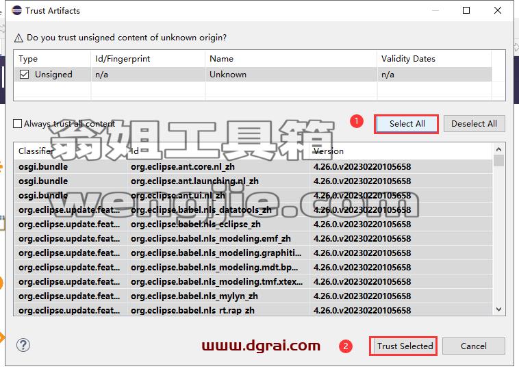This screenshot has height=371, width=519.
Task: Select the org.eclipse.ant.core.nl_zh row
Action: pos(253,166)
